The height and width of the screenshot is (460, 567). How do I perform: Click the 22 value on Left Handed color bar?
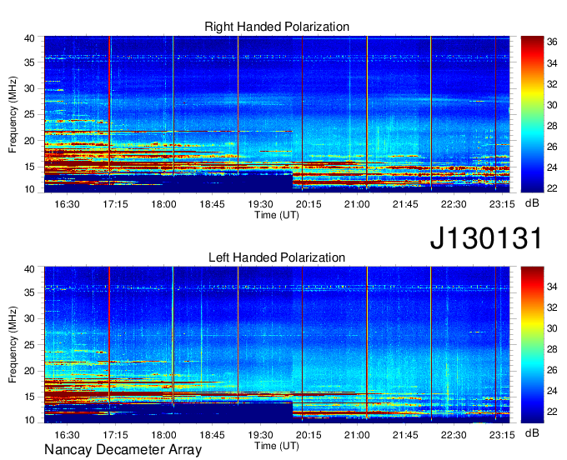(x=552, y=412)
